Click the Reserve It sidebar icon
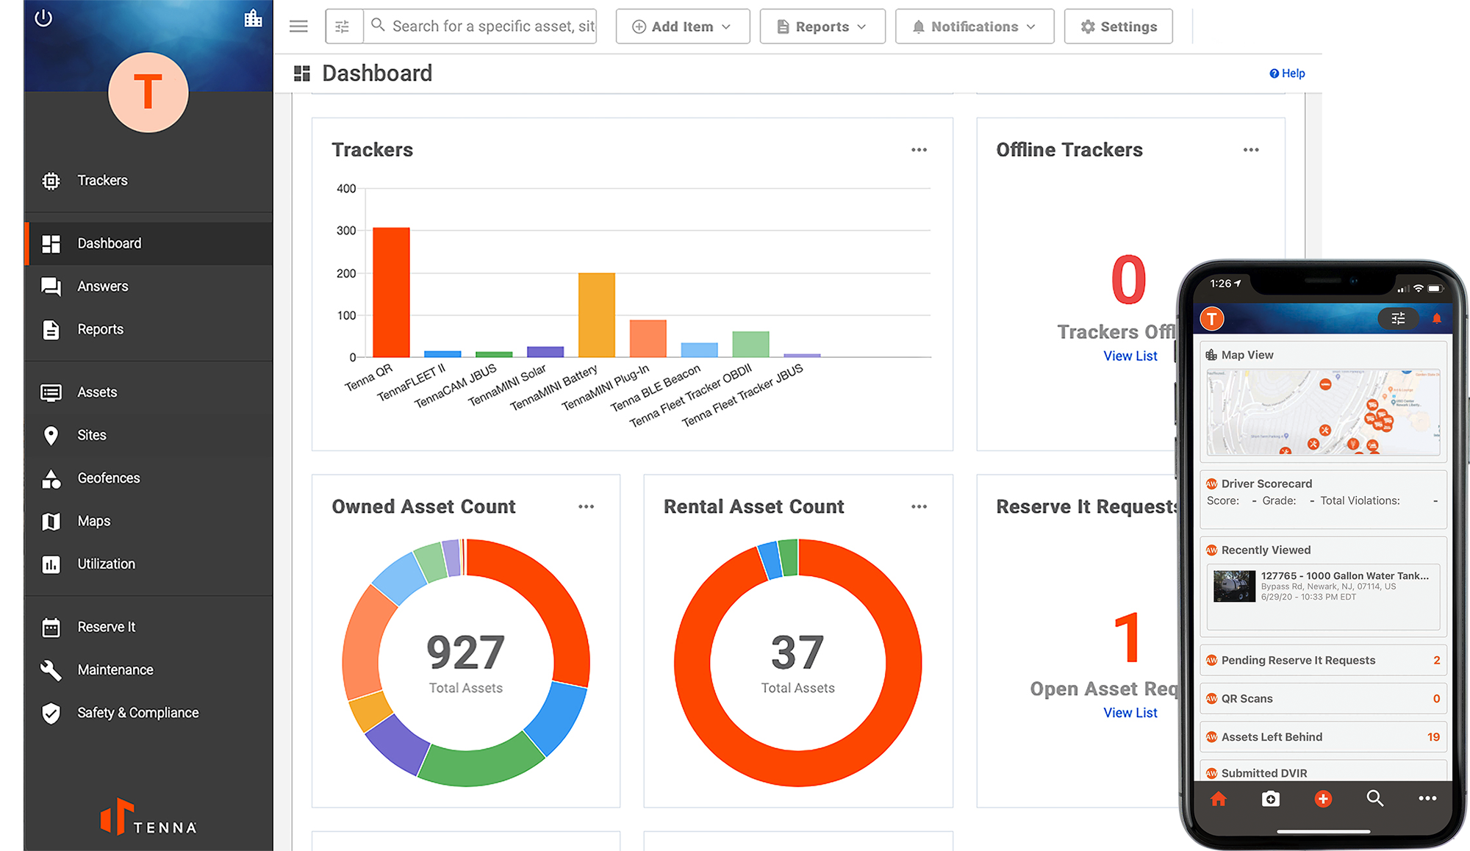This screenshot has height=851, width=1470. tap(51, 627)
